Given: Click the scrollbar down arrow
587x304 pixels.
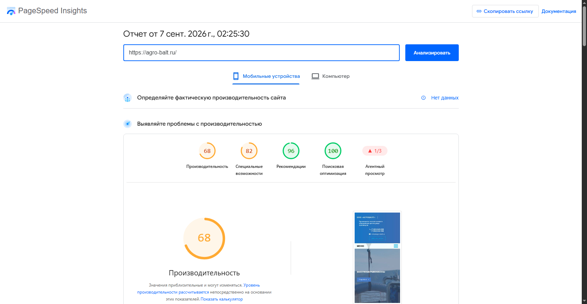Looking at the screenshot, I should click(584, 301).
